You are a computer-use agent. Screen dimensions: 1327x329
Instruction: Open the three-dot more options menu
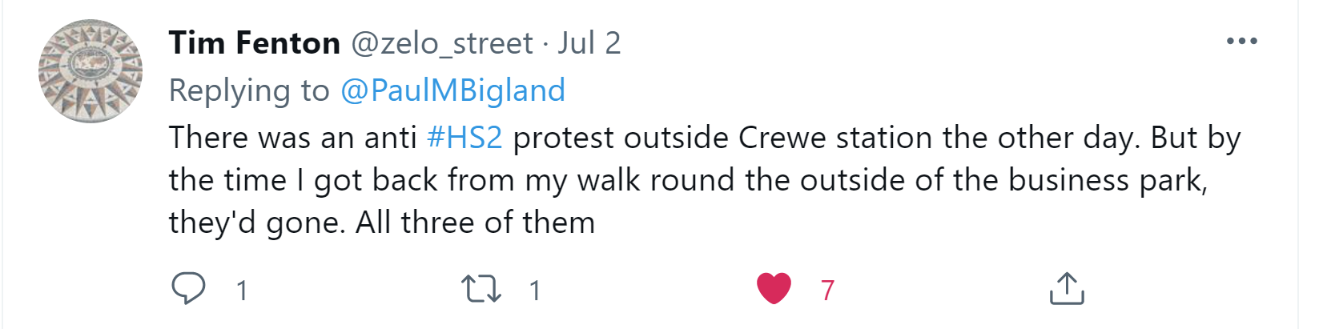click(1241, 42)
